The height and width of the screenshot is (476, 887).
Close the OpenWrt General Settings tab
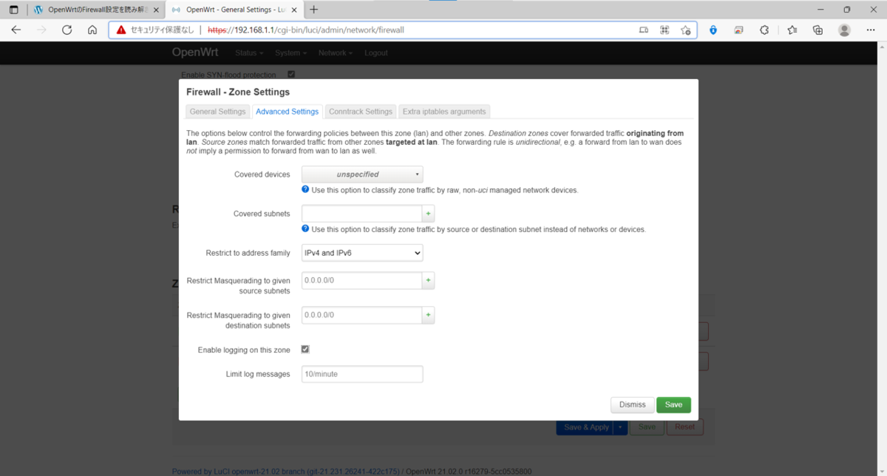(x=294, y=10)
